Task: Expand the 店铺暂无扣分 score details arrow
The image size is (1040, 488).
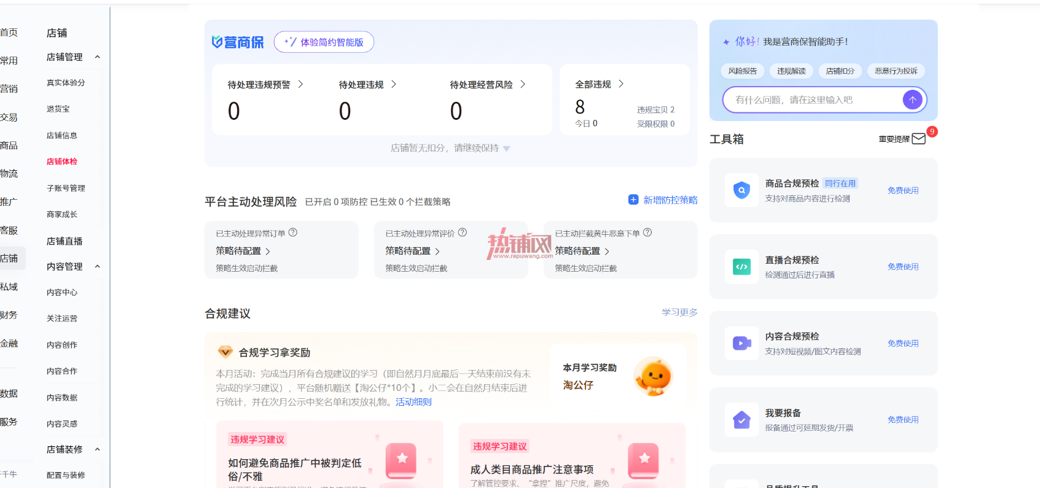Action: [506, 149]
